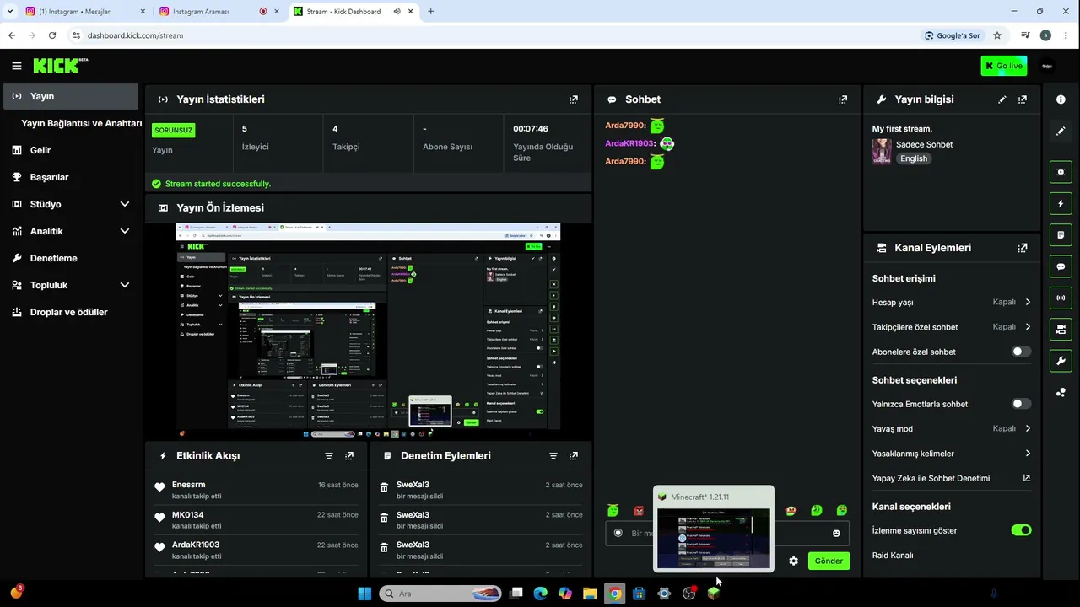The image size is (1080, 607).
Task: Open Takipçilere özel sohbet setting
Action: click(952, 327)
